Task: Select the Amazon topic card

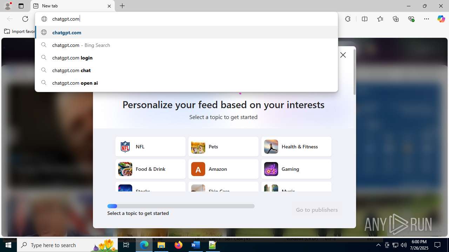Action: 223,169
